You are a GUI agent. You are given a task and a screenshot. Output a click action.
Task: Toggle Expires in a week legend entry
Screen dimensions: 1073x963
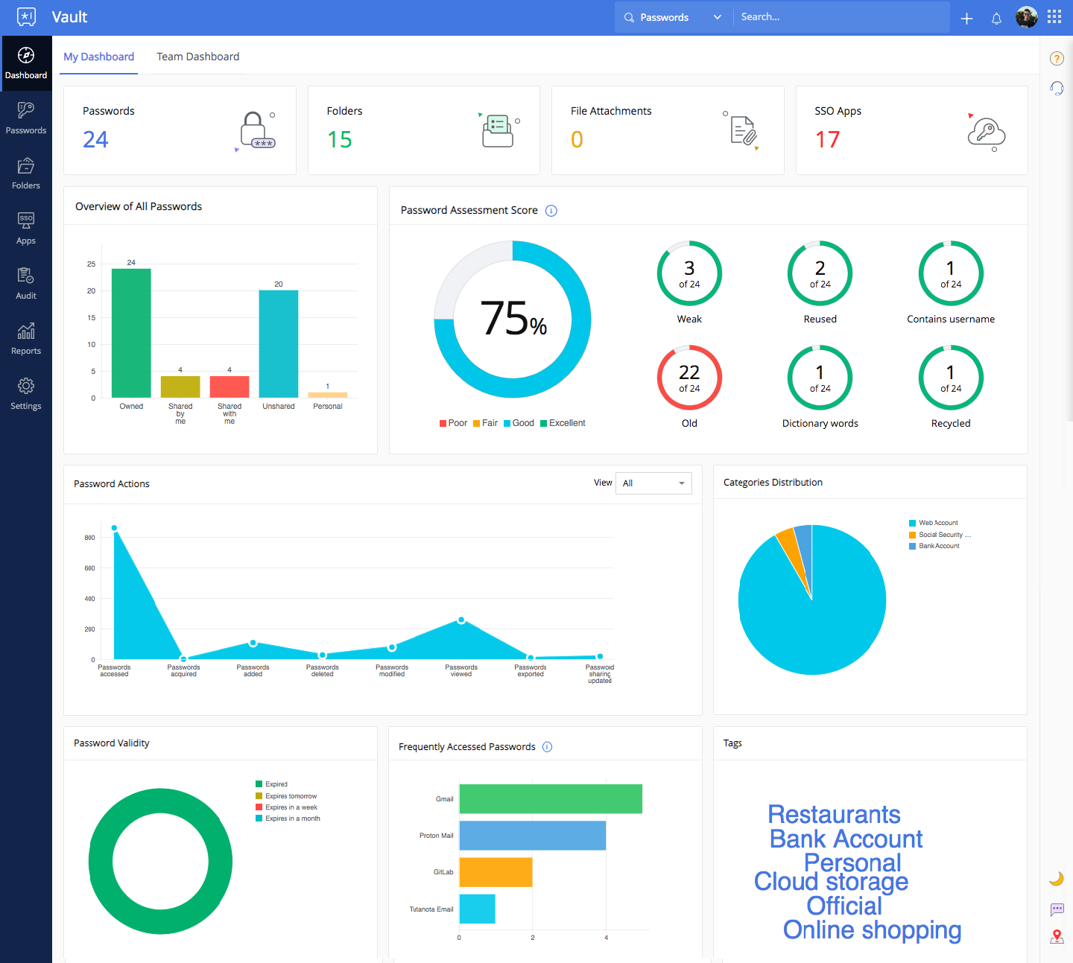[x=287, y=807]
